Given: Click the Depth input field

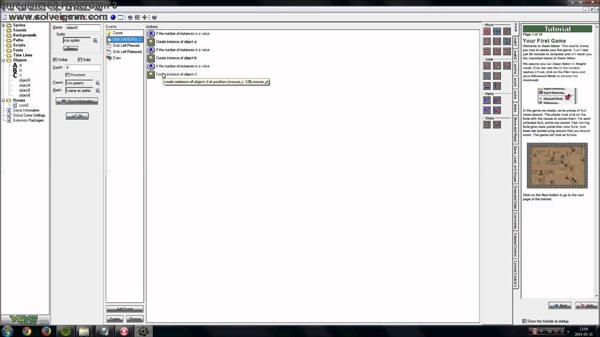Looking at the screenshot, I should point(82,67).
